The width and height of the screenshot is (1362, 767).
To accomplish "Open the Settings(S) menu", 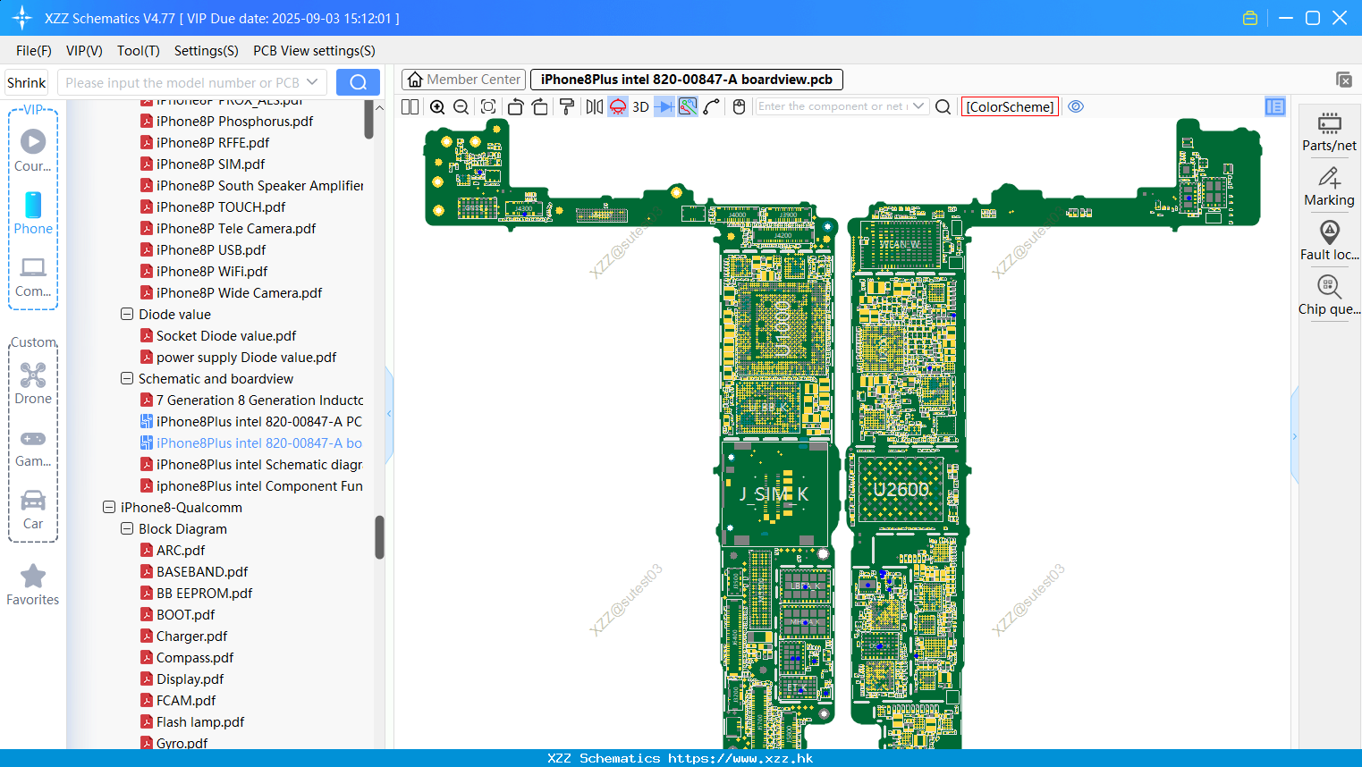I will (x=207, y=51).
